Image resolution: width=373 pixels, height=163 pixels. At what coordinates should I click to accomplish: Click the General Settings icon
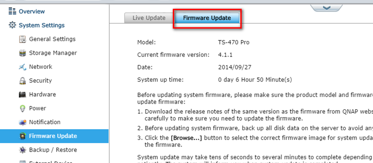23,39
